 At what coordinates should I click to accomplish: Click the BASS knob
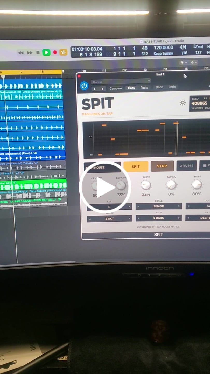(x=197, y=184)
